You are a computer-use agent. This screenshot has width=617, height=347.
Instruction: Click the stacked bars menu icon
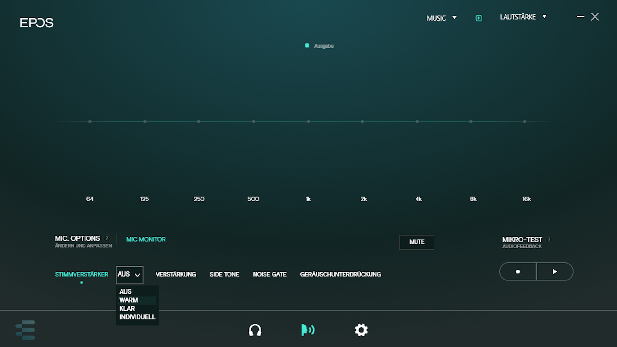point(25,330)
